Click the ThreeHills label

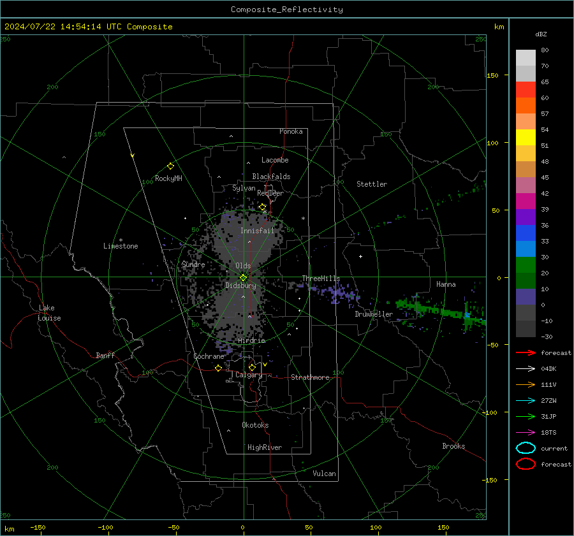pyautogui.click(x=321, y=279)
